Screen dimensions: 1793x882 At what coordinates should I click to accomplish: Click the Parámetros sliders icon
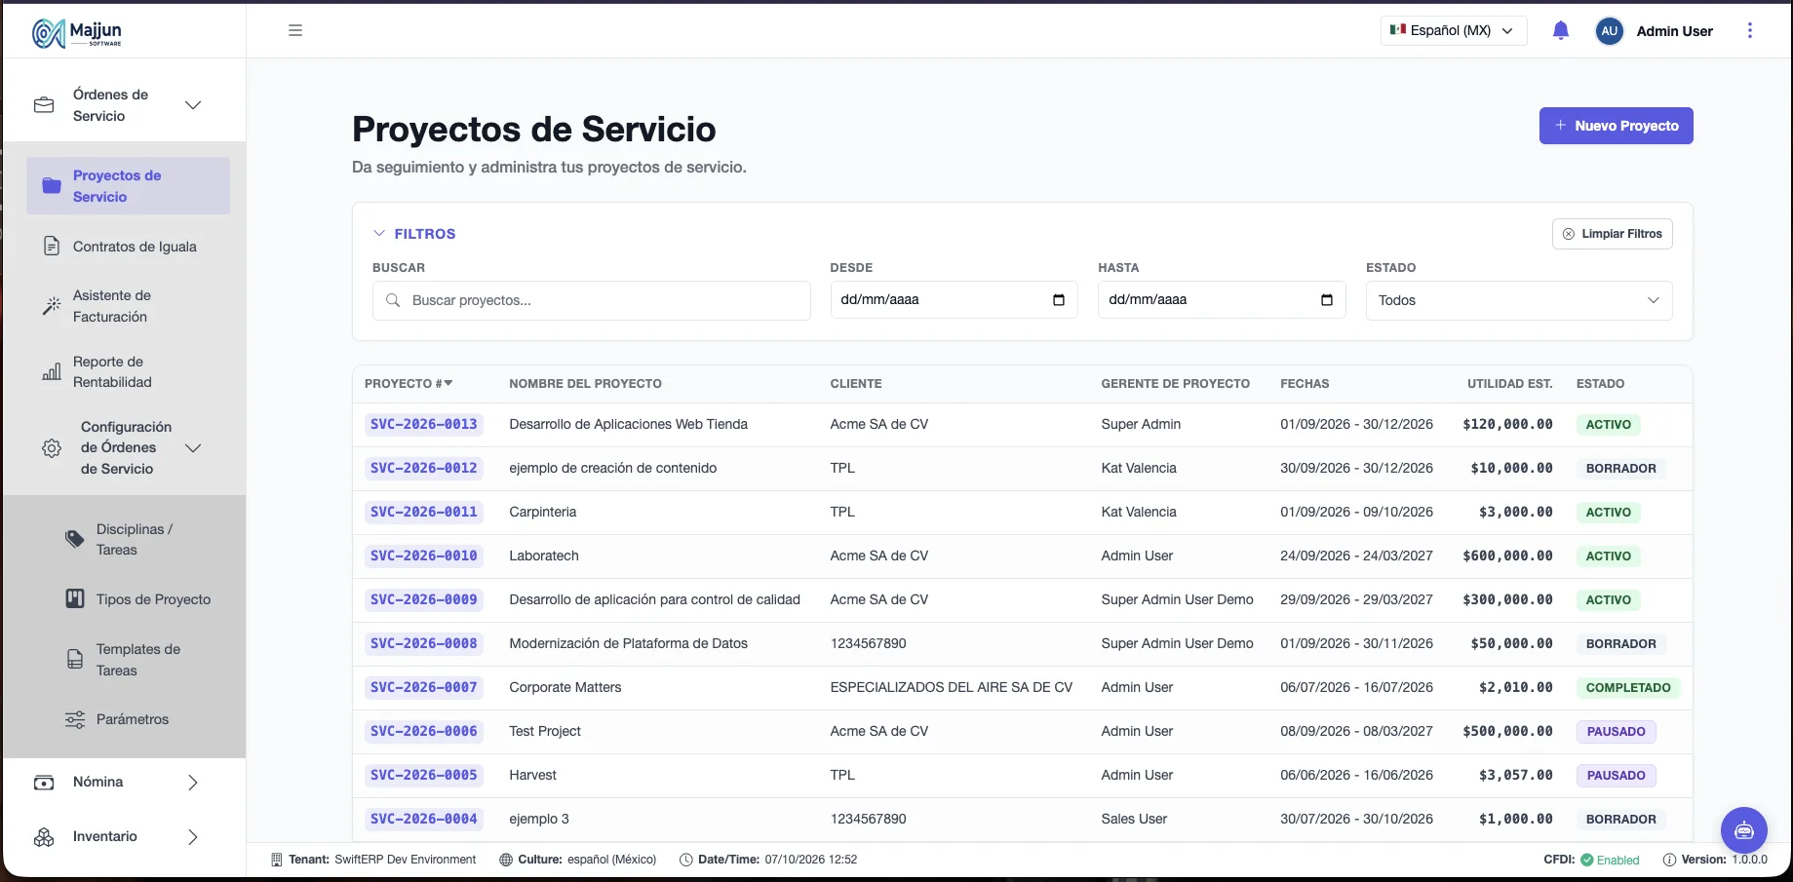[75, 719]
